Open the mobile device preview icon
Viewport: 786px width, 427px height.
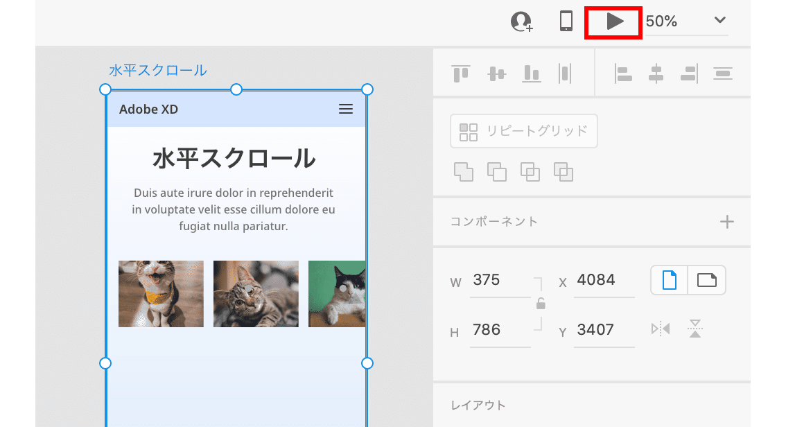566,21
